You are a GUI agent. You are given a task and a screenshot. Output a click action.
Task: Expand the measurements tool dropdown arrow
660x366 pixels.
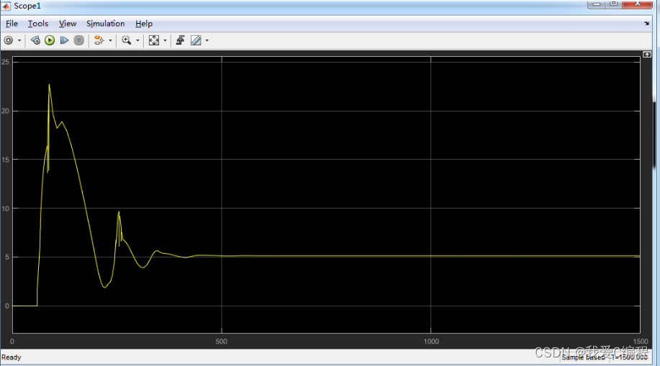(207, 41)
